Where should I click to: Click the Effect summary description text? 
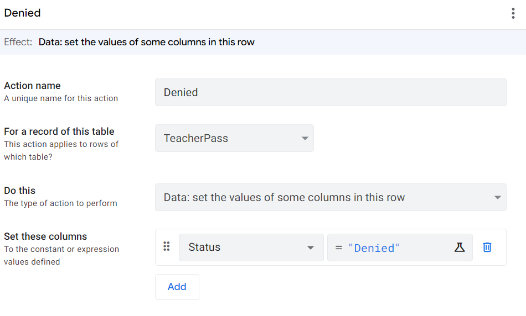147,42
